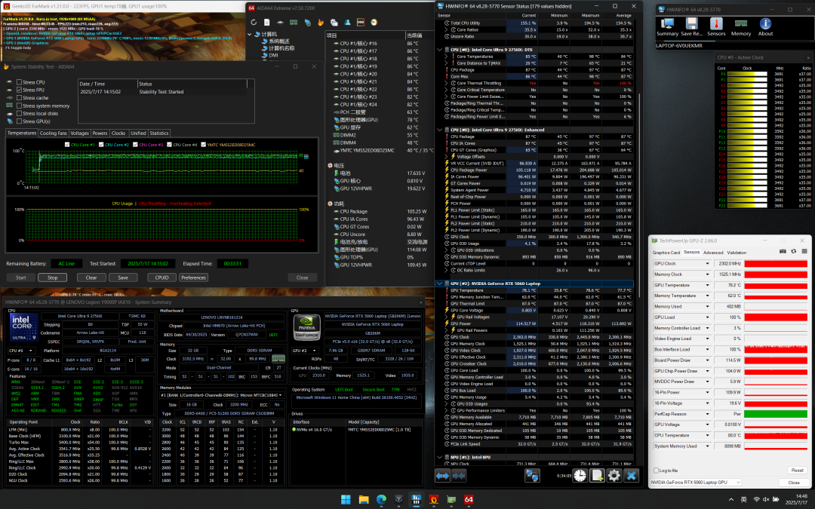Switch to Powers tab in stability test
Screen dimensions: 815x509
[100, 133]
